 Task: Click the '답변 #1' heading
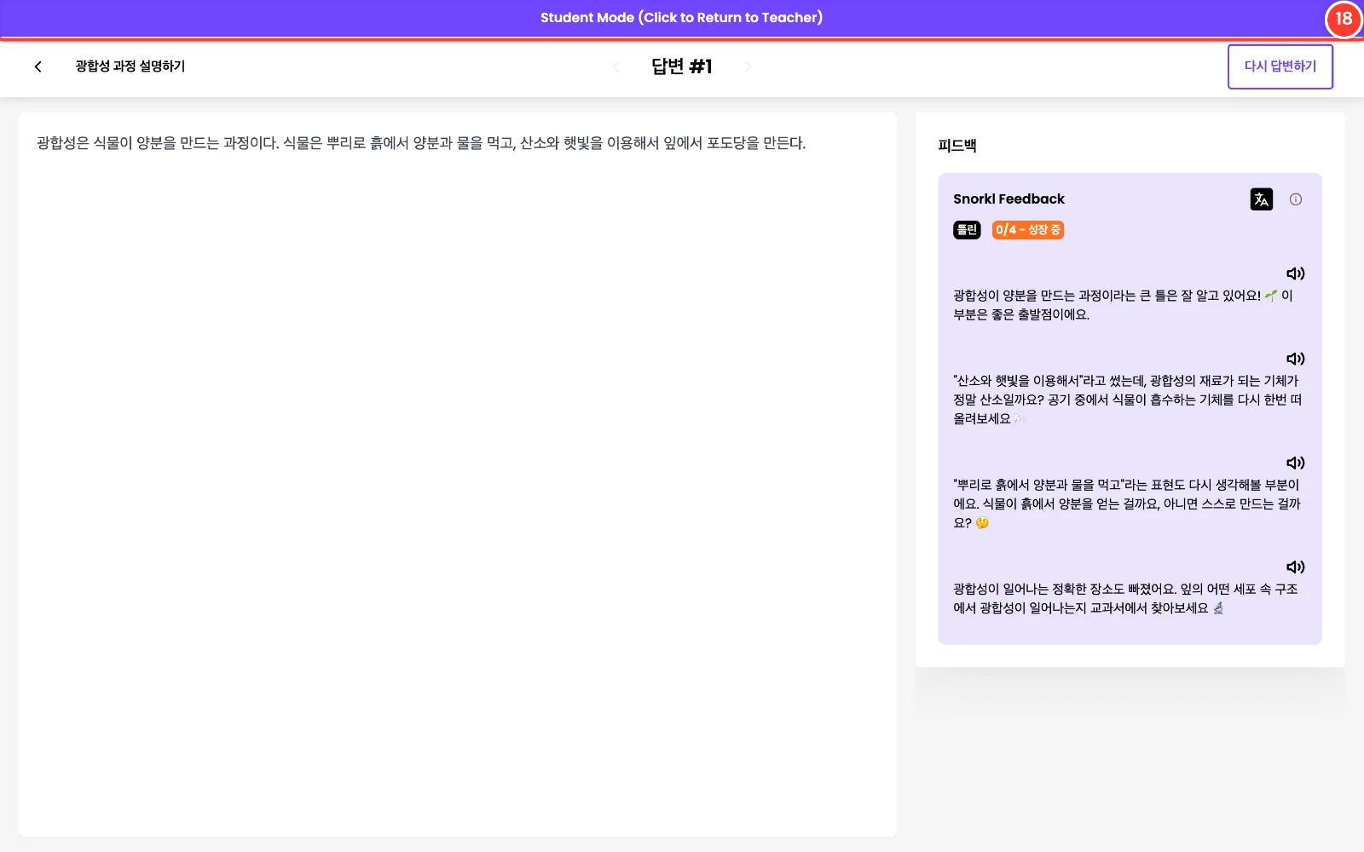tap(681, 66)
